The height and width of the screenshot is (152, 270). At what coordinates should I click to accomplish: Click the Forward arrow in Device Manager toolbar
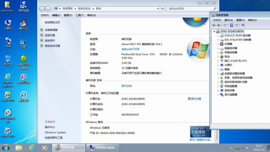coord(219,25)
